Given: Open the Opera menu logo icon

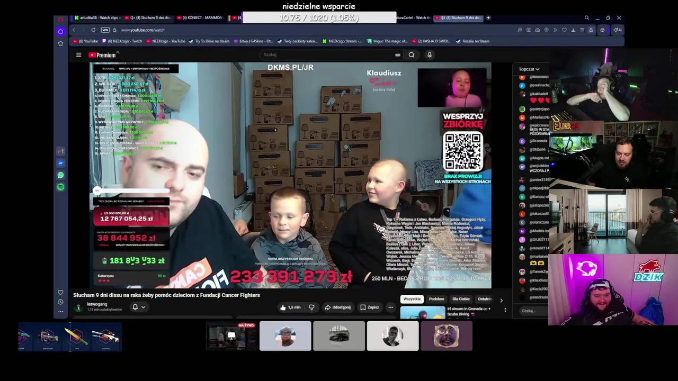Looking at the screenshot, I should tap(60, 20).
